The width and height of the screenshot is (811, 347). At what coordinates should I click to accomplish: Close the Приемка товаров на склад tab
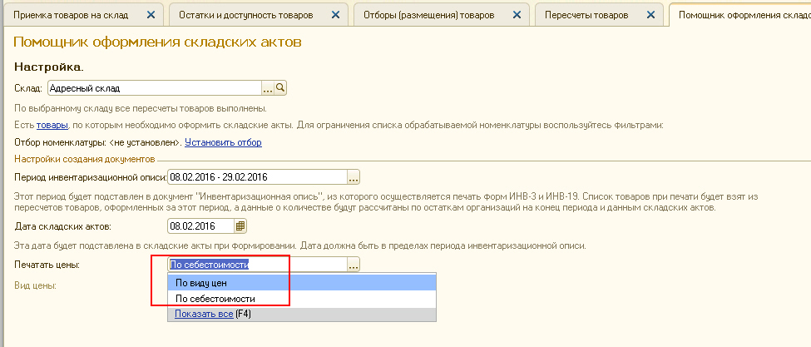(x=151, y=15)
